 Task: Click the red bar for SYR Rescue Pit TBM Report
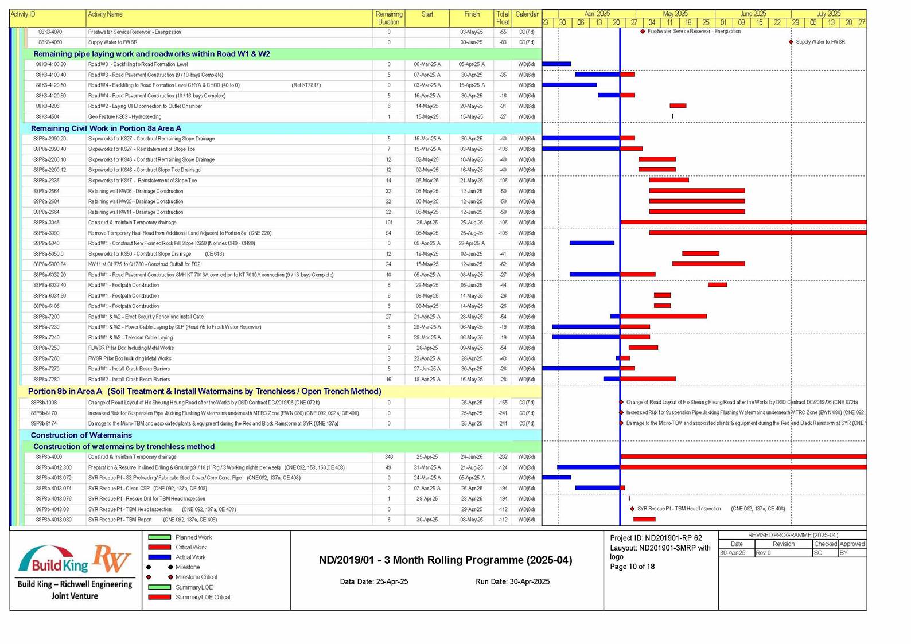pos(644,520)
